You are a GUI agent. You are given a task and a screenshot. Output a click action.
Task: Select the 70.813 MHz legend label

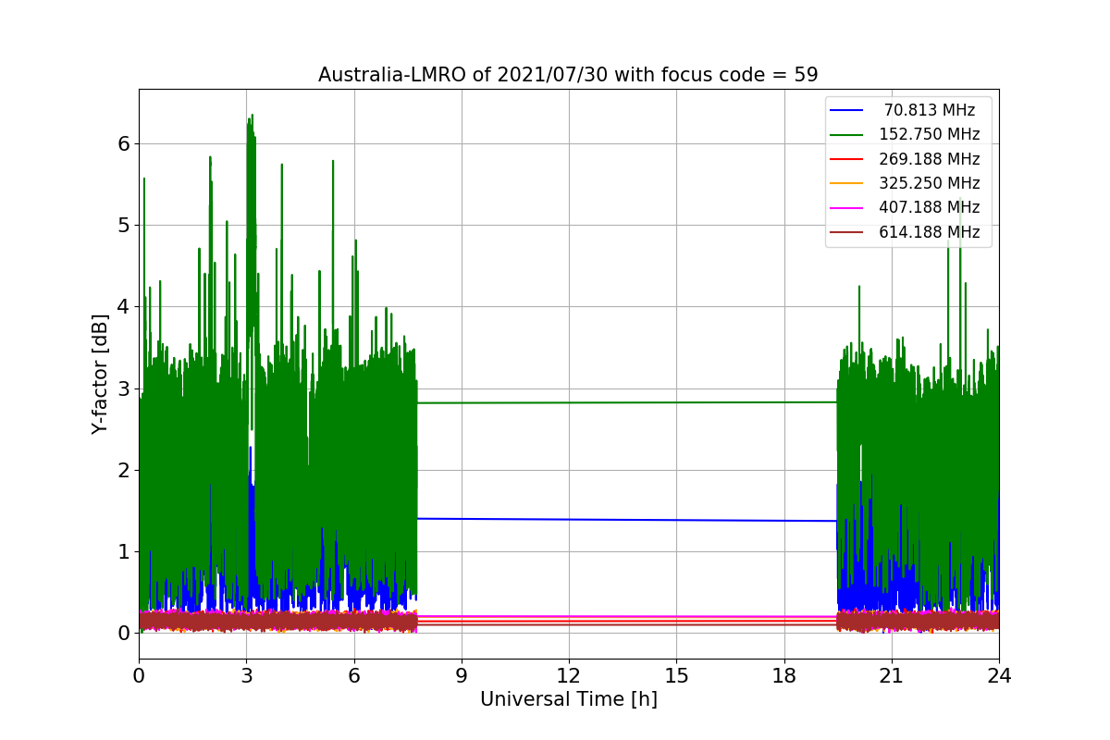(930, 110)
